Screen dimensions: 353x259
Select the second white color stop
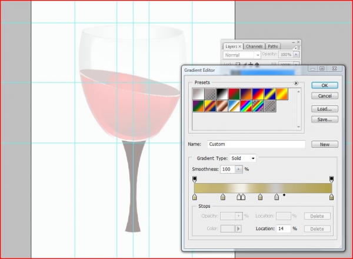243,197
